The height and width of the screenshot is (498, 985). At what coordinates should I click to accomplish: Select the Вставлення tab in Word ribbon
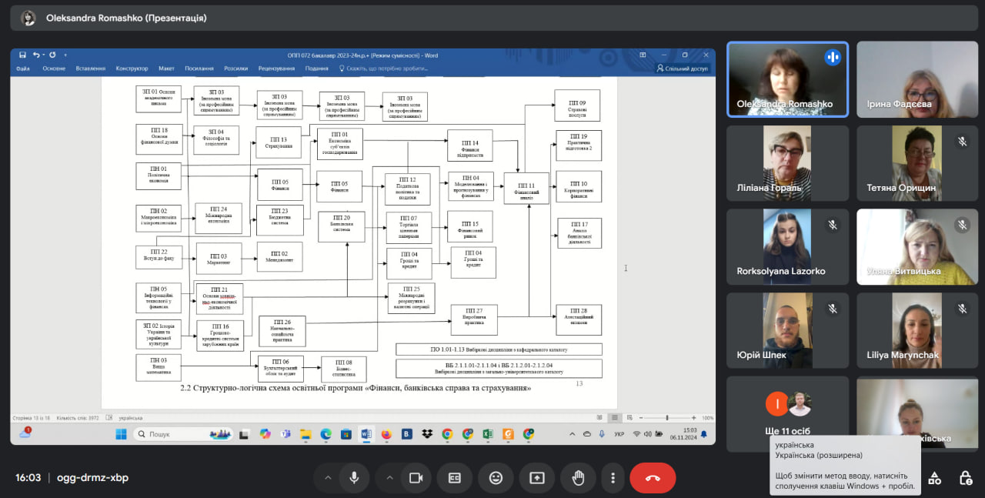click(91, 69)
